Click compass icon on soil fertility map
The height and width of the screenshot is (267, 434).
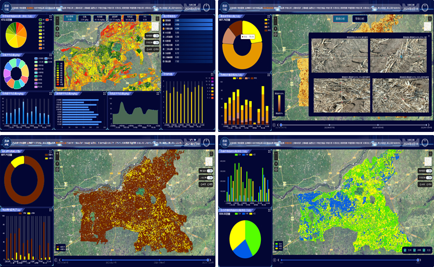coord(57,29)
